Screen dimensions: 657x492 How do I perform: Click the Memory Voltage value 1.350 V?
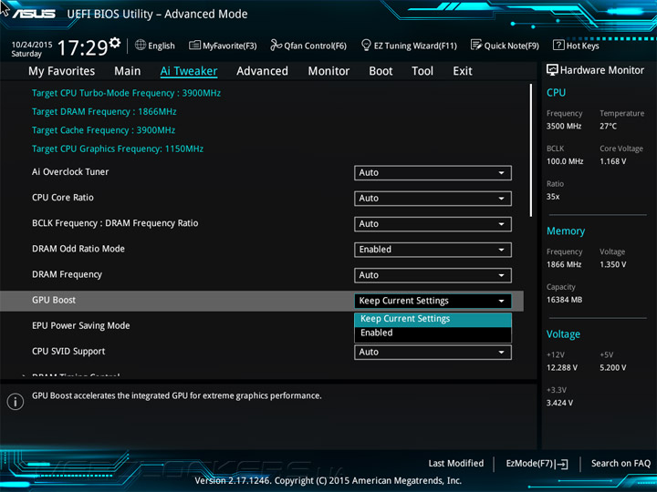[612, 264]
